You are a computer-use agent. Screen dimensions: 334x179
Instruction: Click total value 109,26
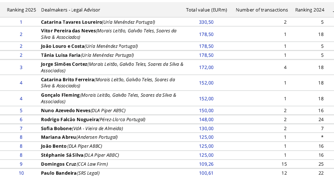click(x=206, y=164)
